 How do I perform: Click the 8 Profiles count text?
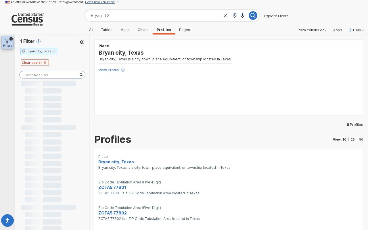[355, 125]
